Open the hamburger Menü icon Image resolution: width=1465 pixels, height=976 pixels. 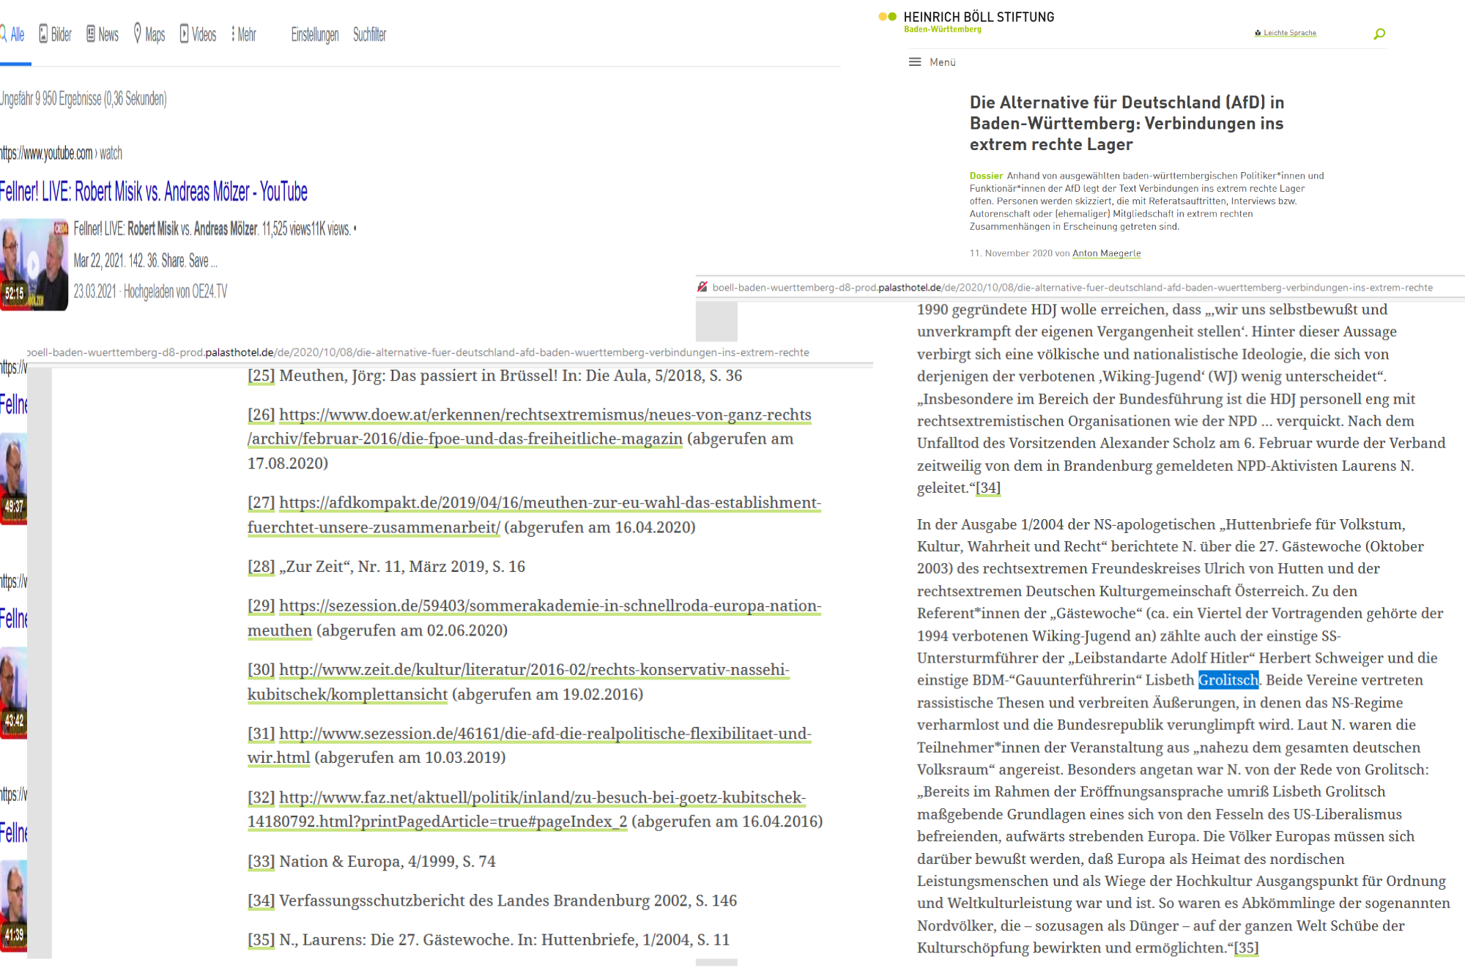[915, 62]
